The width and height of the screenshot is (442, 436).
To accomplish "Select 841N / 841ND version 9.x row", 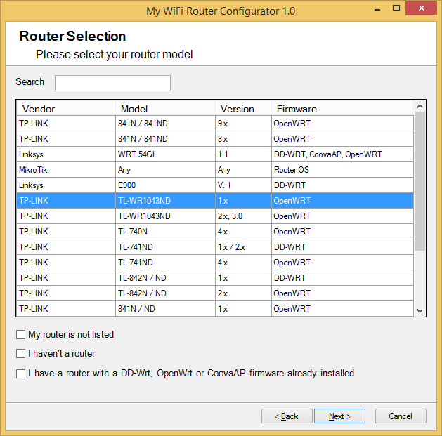I will click(215, 124).
